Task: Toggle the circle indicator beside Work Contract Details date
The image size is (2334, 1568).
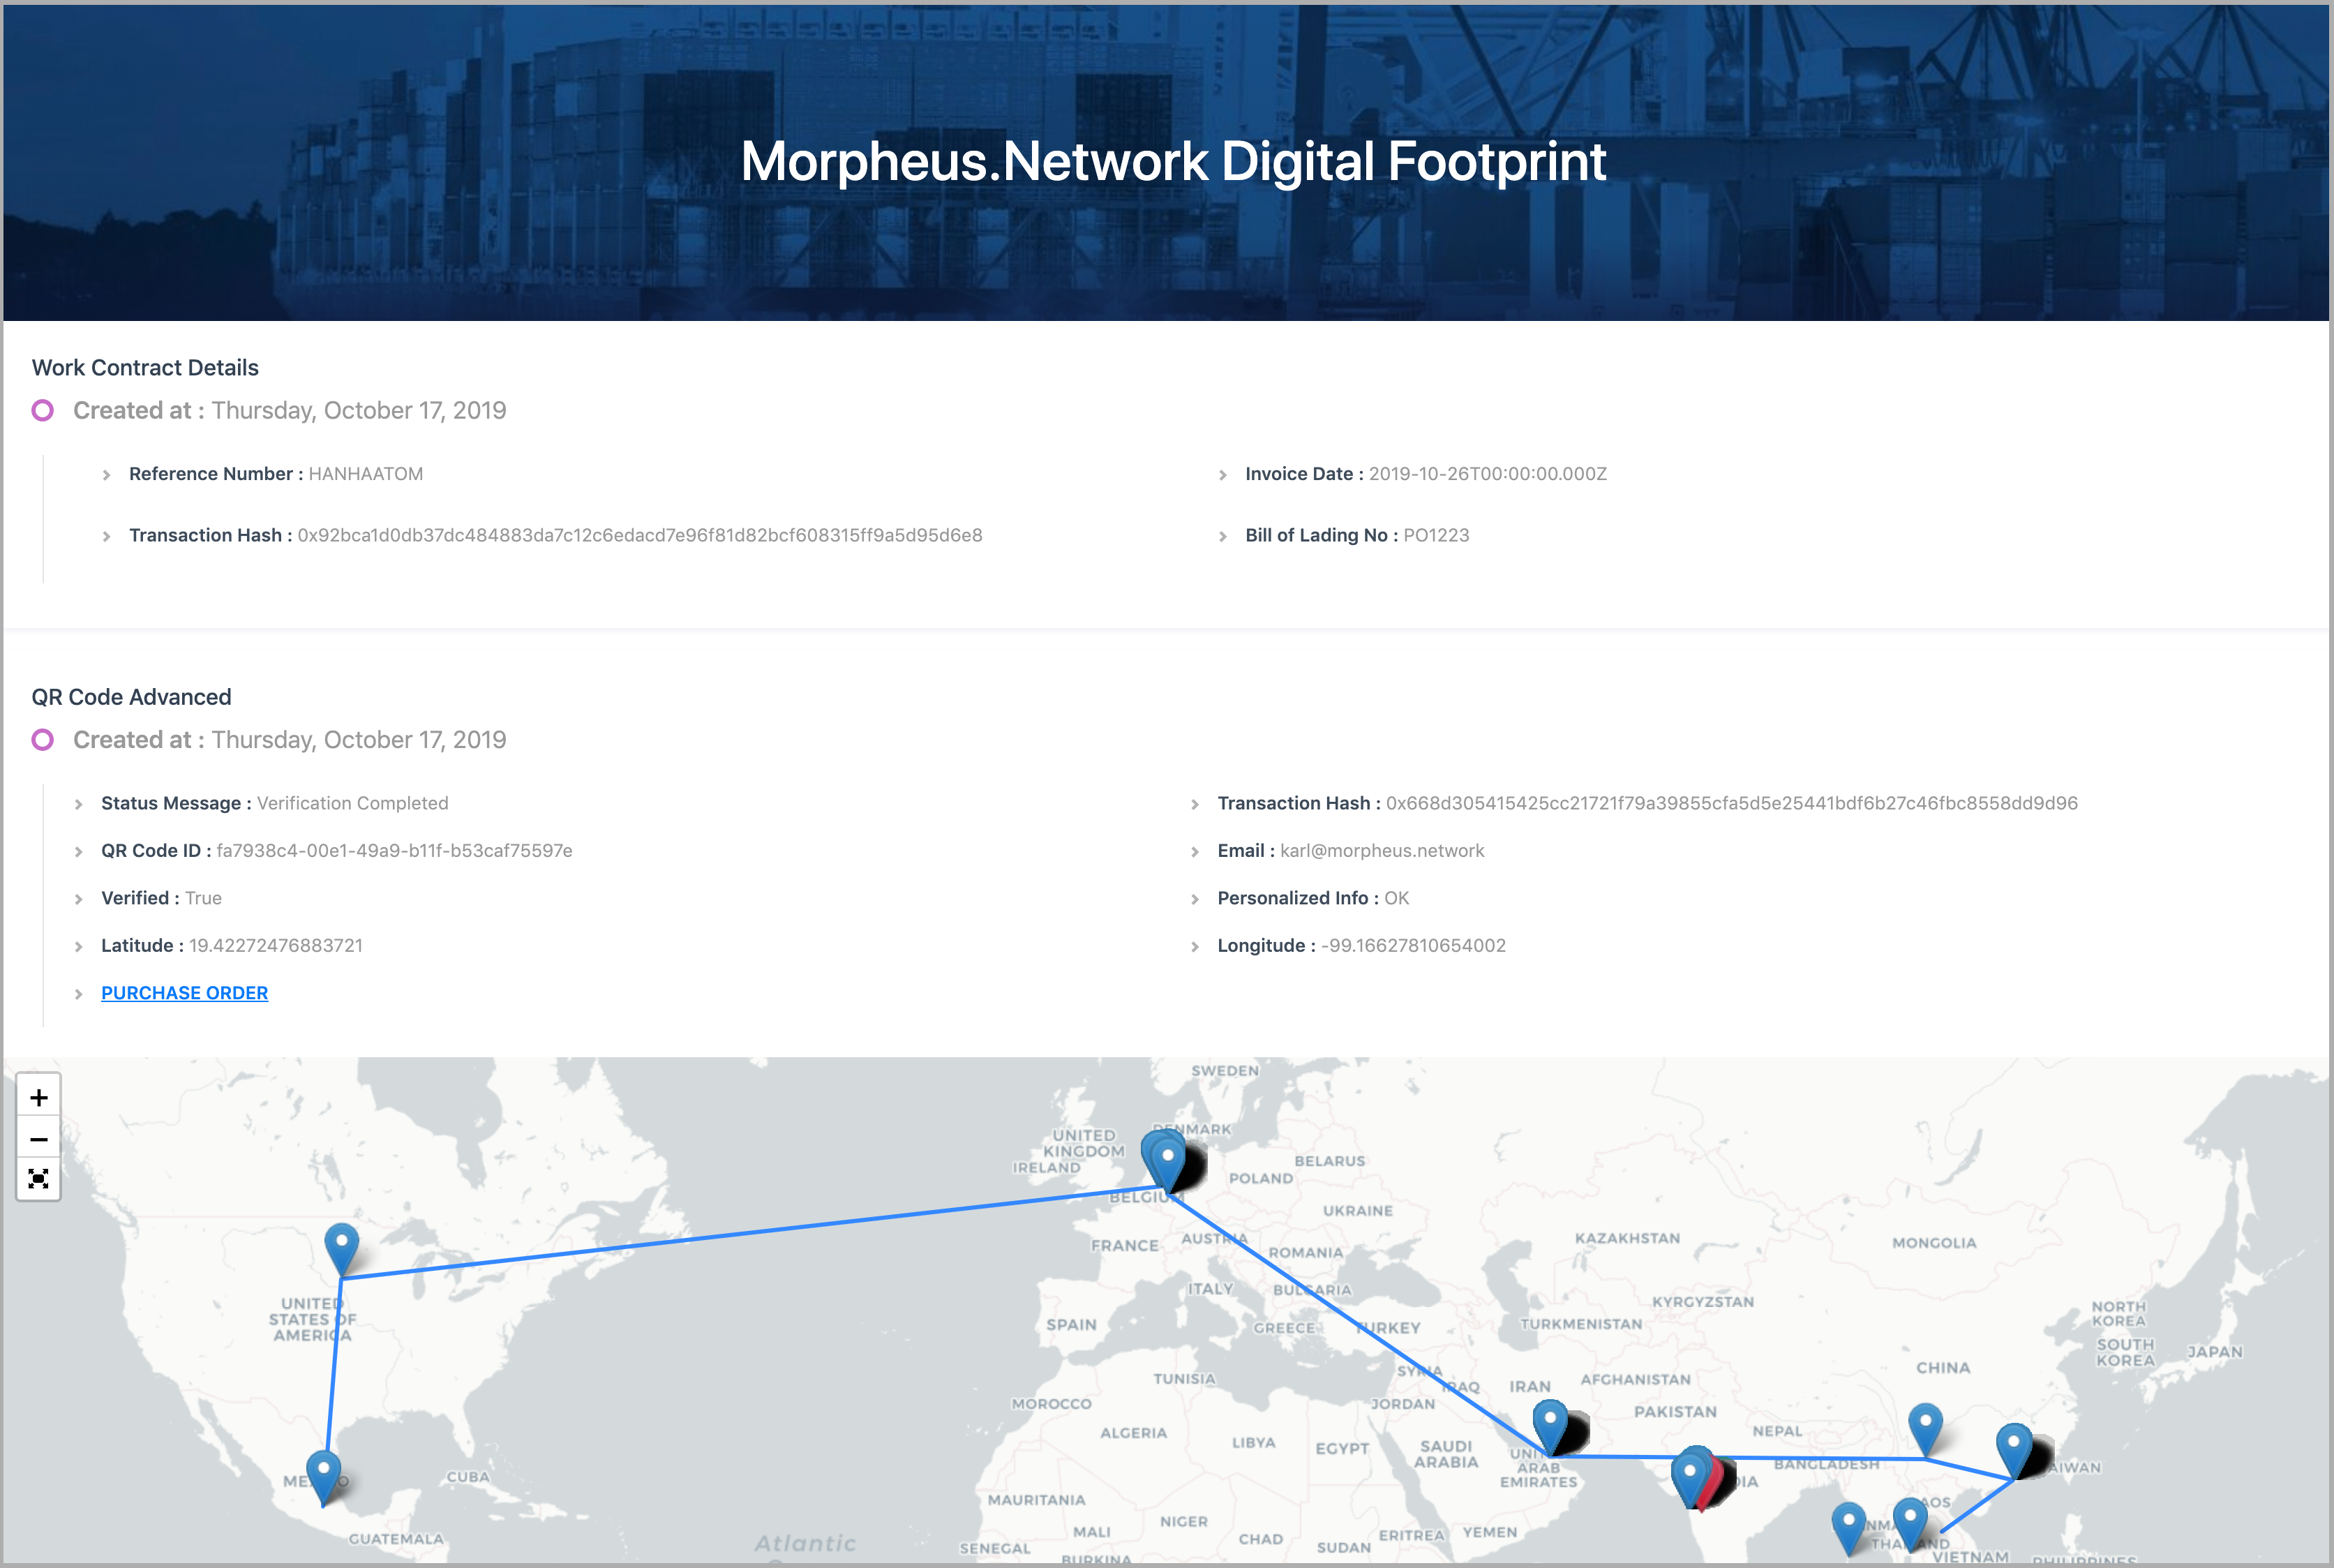Action: [43, 410]
